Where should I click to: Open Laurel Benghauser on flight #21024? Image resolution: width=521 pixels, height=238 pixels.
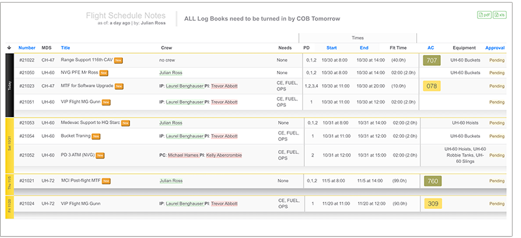coord(184,204)
